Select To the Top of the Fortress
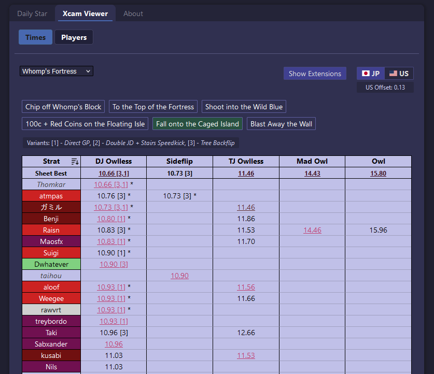 coord(153,107)
